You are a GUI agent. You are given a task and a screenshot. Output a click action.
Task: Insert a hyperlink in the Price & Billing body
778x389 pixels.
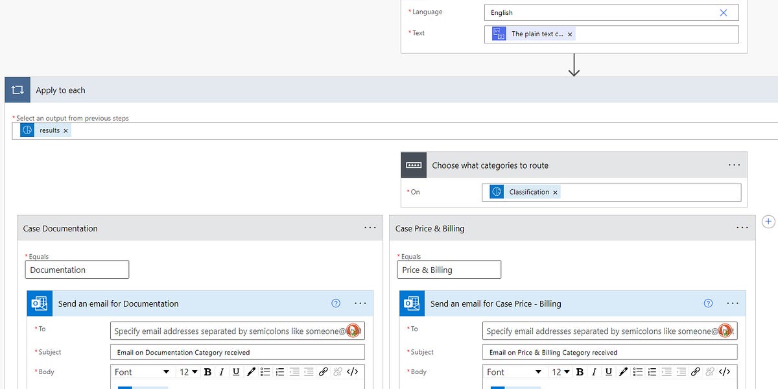coord(696,371)
